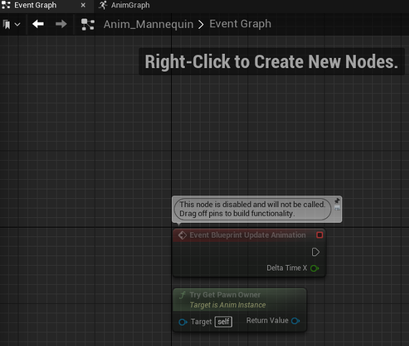Open Anim_Mannequin in breadcrumb
This screenshot has width=409, height=346.
point(149,25)
